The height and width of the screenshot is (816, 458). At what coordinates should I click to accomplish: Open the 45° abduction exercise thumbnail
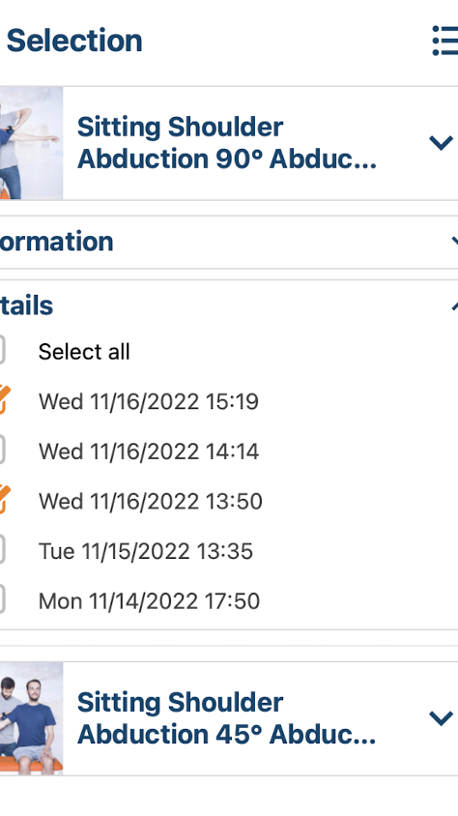click(31, 718)
